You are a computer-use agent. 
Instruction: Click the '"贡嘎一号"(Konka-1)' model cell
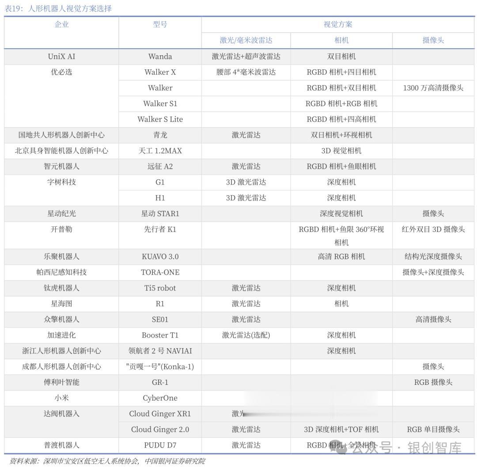point(160,367)
